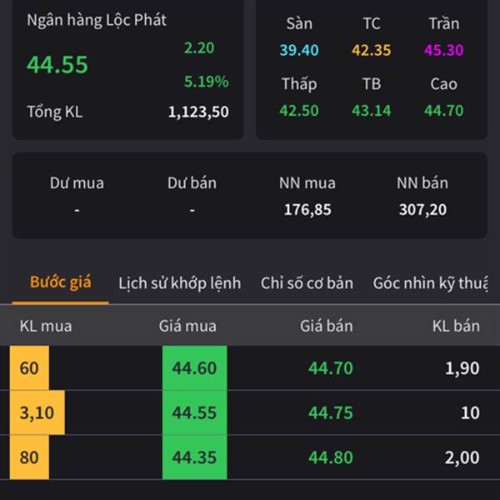Click the low price 42.50
The height and width of the screenshot is (500, 500).
click(x=299, y=111)
